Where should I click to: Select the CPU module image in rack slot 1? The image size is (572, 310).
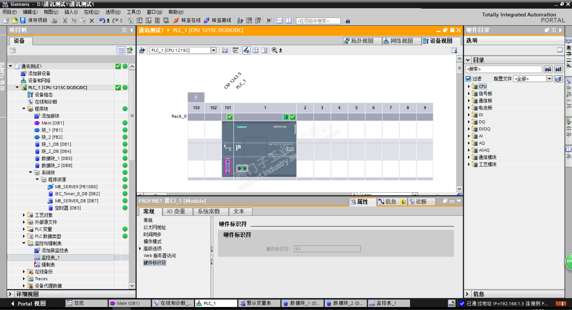click(265, 149)
